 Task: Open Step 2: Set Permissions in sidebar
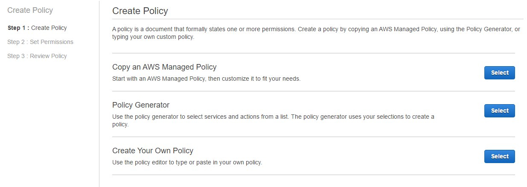click(40, 42)
